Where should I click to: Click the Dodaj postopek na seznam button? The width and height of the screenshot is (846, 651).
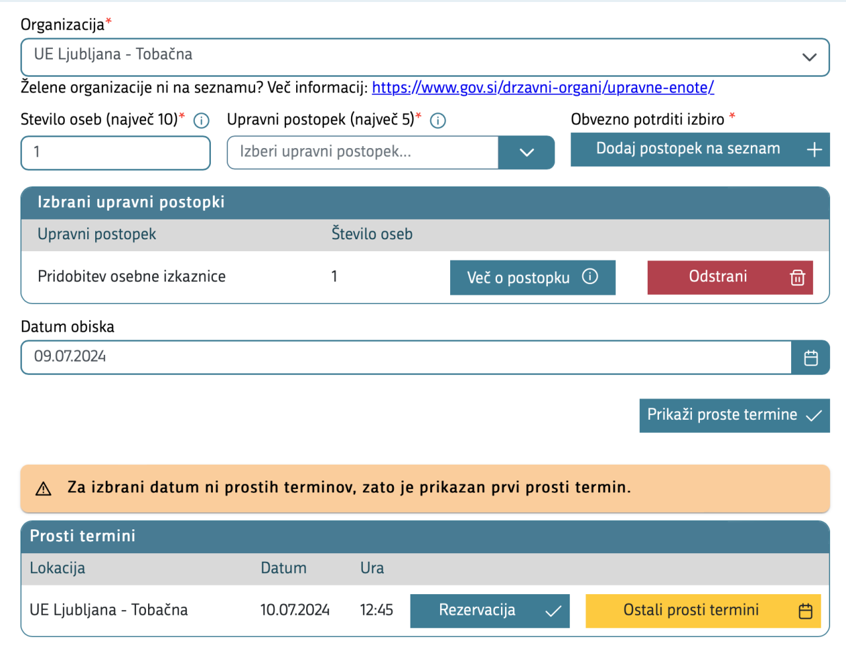[688, 149]
